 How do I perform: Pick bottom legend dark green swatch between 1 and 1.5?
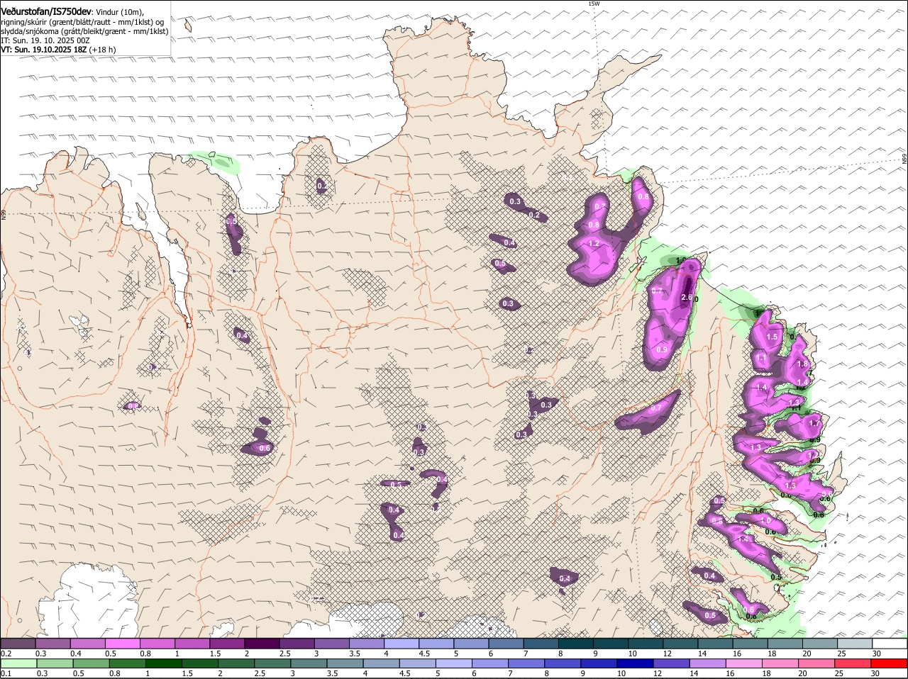click(164, 663)
